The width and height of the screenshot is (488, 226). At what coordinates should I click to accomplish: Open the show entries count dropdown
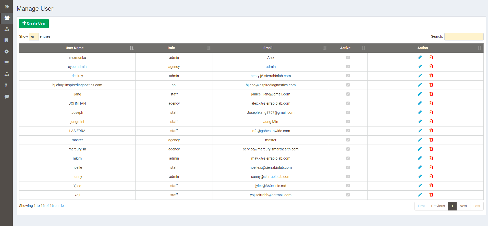point(34,37)
